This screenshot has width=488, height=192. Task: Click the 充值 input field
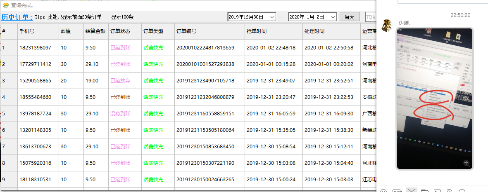click(x=371, y=17)
